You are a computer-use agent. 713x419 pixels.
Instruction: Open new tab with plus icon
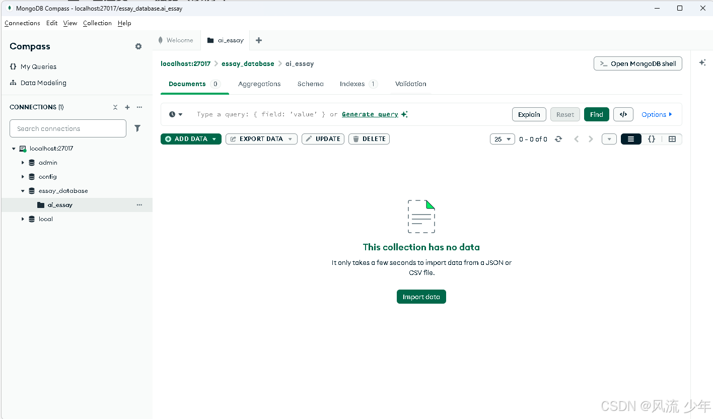[259, 40]
